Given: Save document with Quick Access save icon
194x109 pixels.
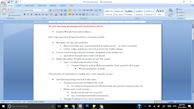Looking at the screenshot, I should pyautogui.click(x=8, y=2).
